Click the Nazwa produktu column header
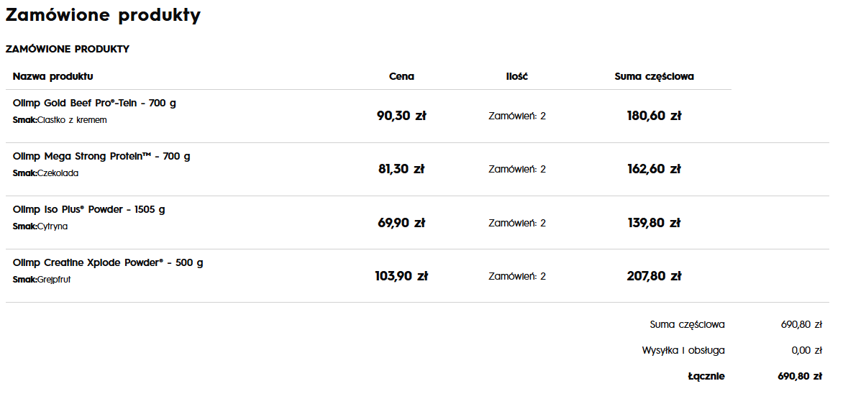This screenshot has height=399, width=848. (53, 76)
